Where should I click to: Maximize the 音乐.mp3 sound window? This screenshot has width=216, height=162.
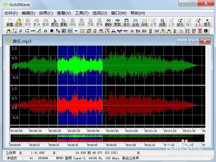(193, 41)
